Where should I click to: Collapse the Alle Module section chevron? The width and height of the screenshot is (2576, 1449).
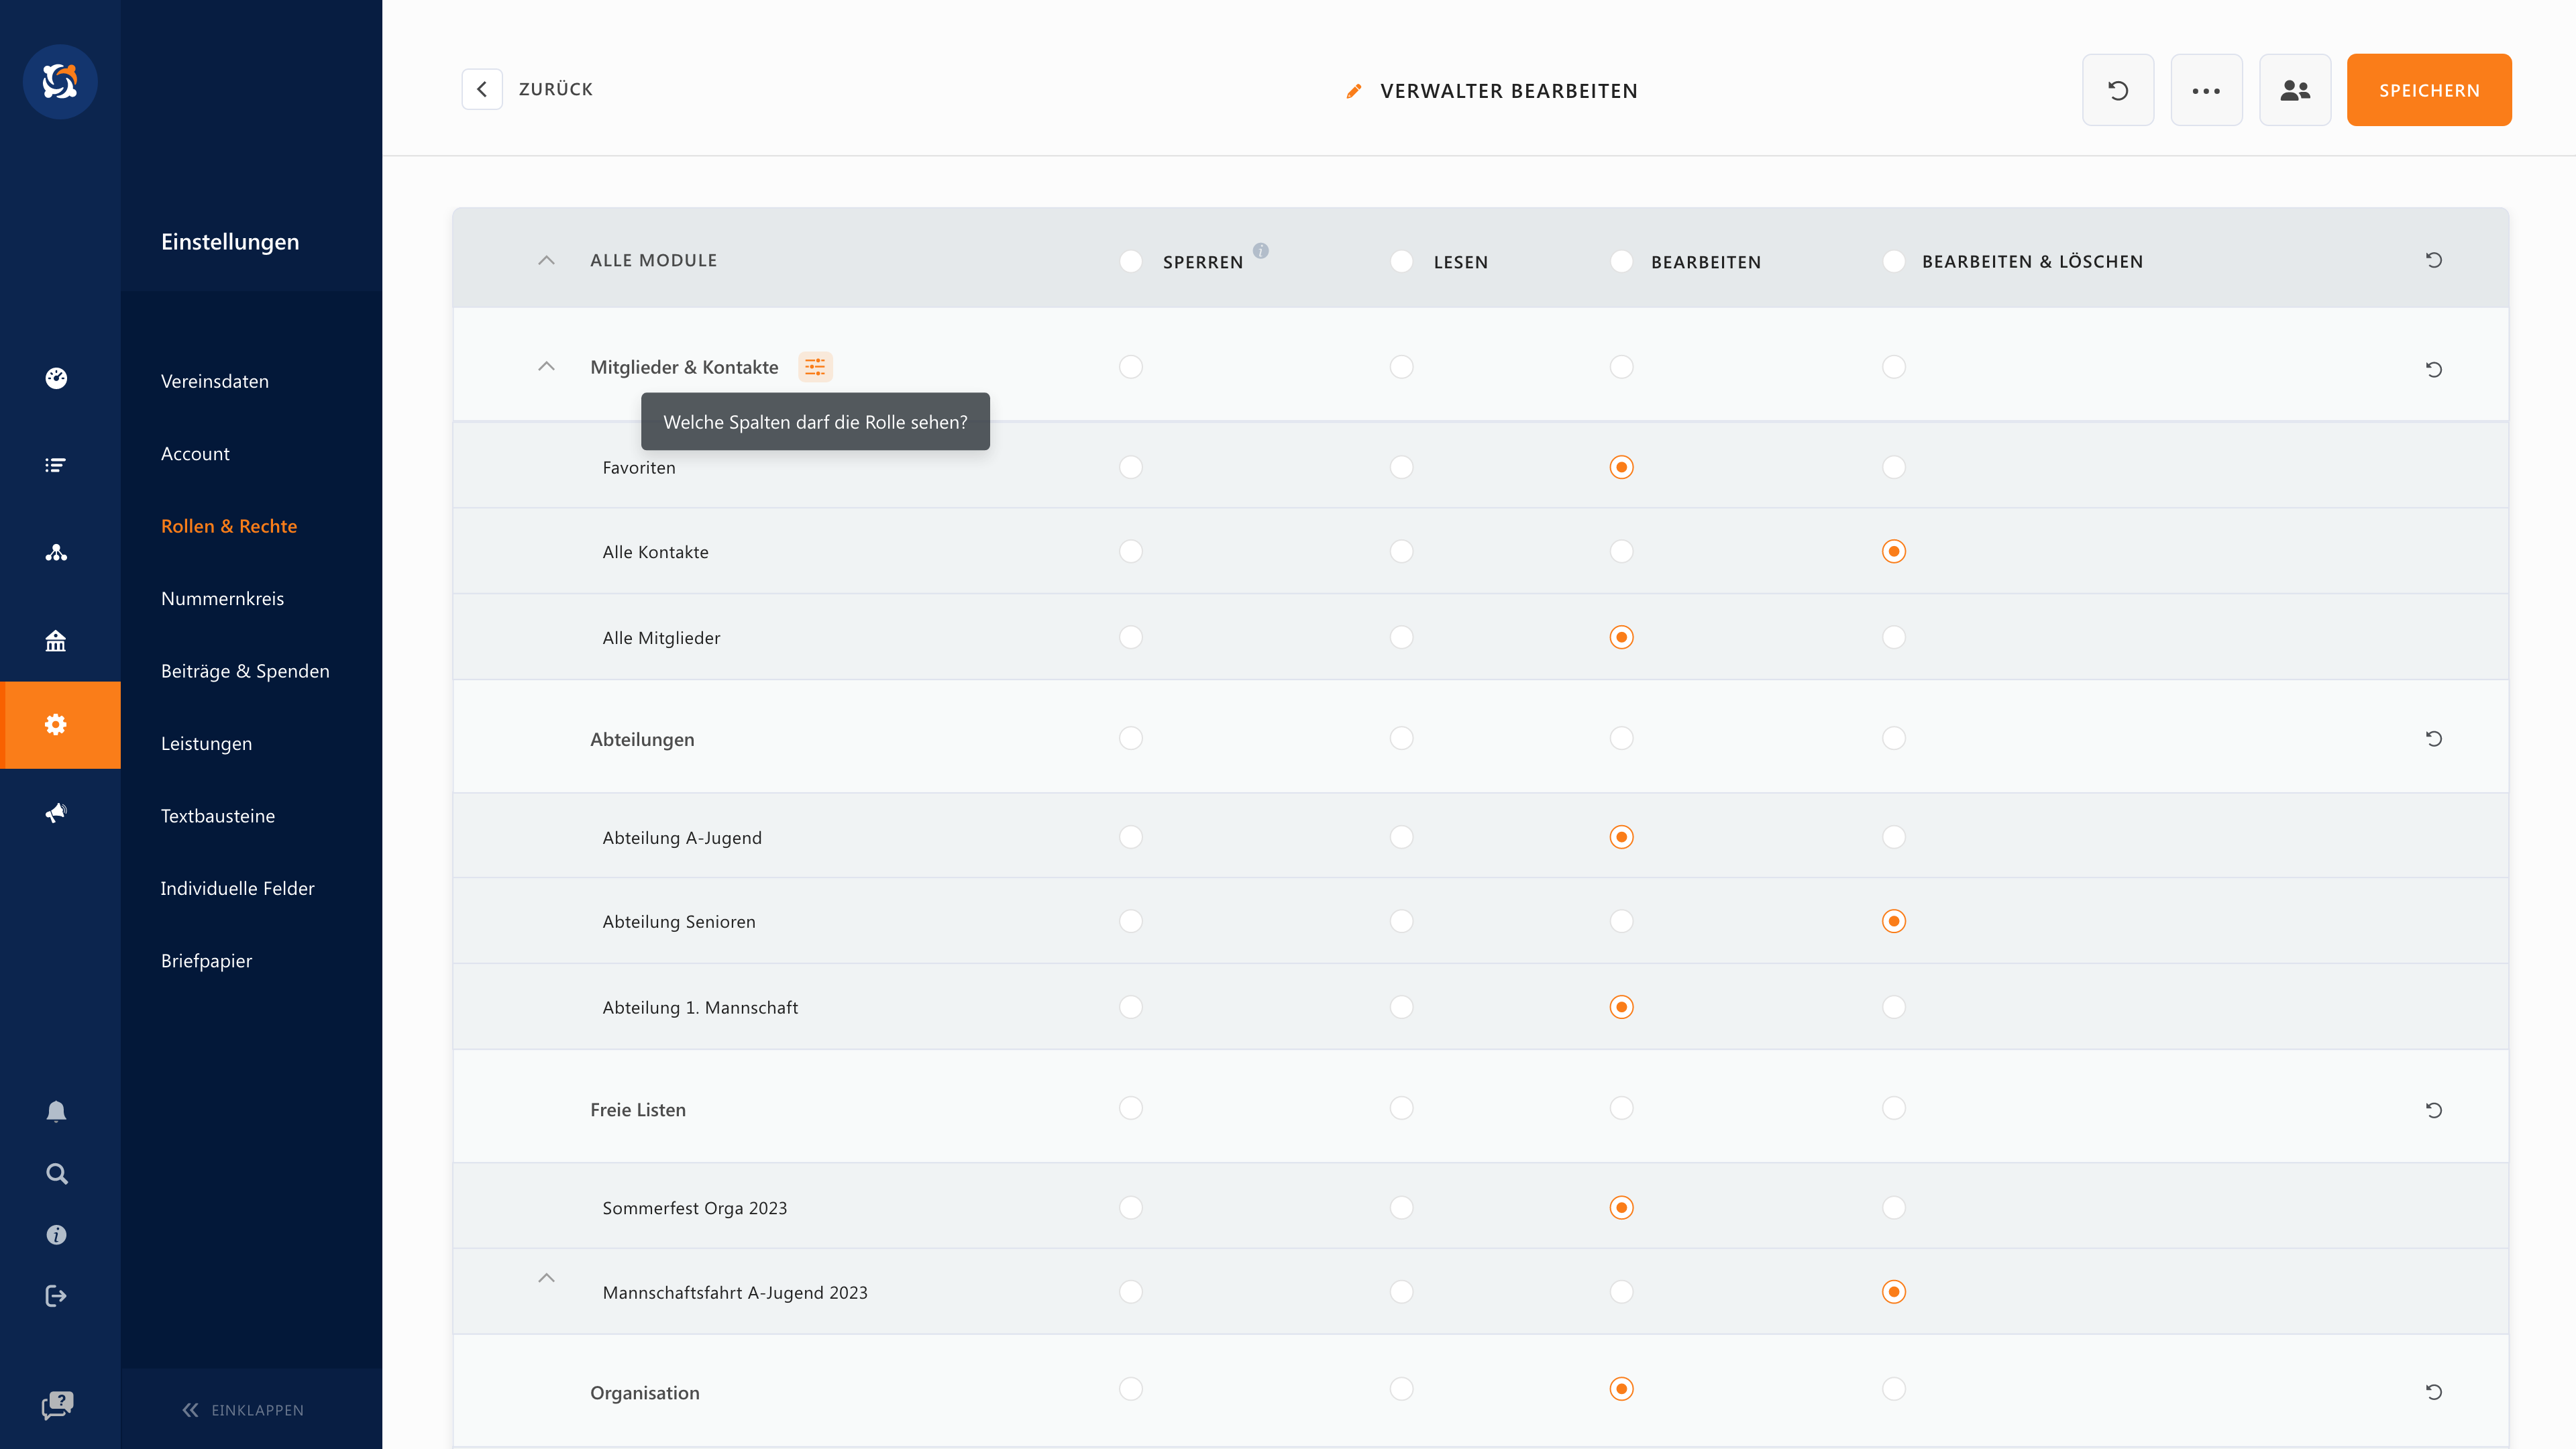546,260
